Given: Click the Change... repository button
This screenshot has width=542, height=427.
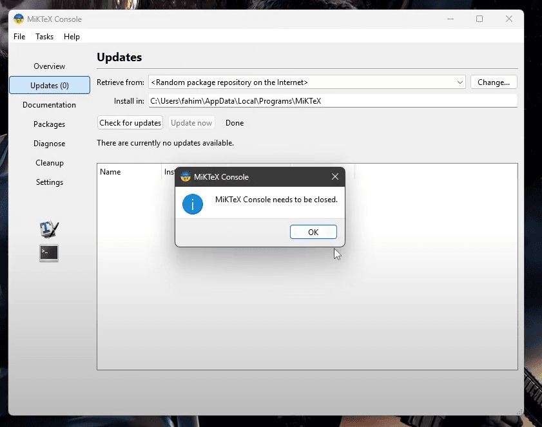Looking at the screenshot, I should pyautogui.click(x=494, y=82).
